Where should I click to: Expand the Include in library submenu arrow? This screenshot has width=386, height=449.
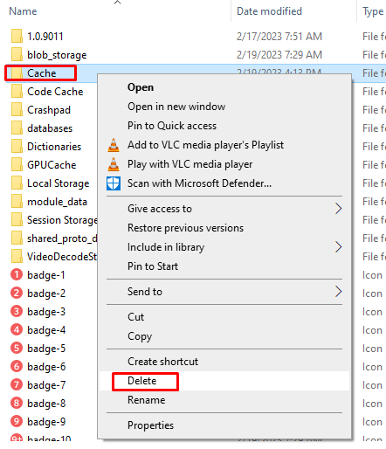tap(338, 247)
